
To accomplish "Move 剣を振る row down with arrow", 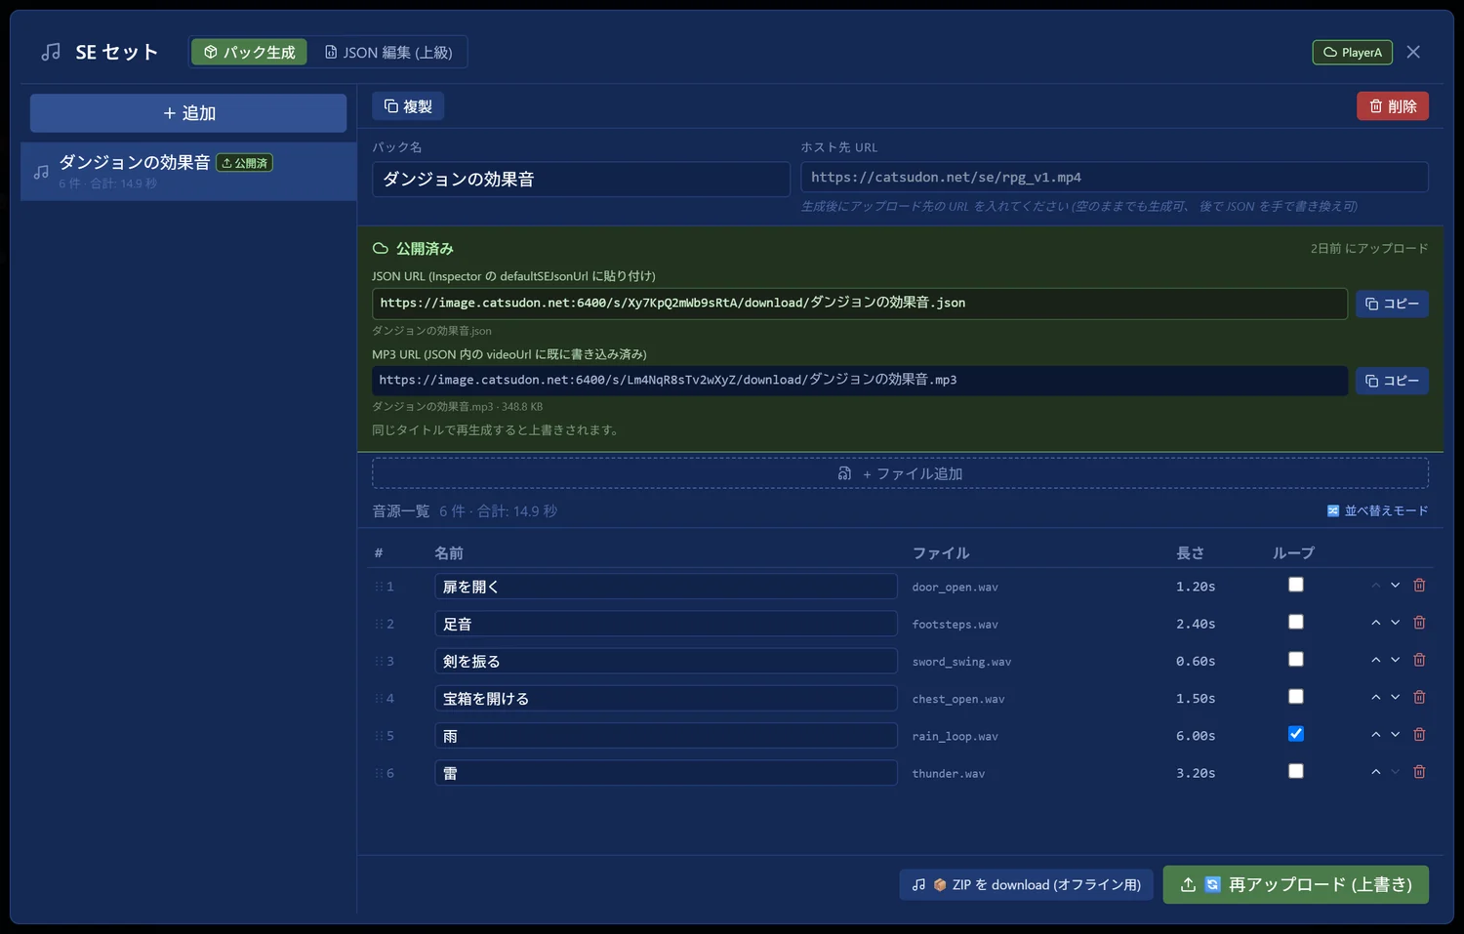I will pos(1396,660).
